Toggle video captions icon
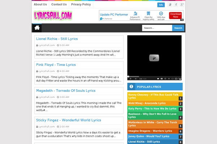Image resolution: width=217 pixels, height=144 pixels. point(162,79)
